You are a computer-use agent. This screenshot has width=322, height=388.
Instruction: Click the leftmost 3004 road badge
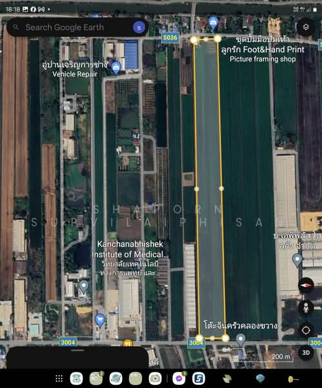(x=68, y=342)
